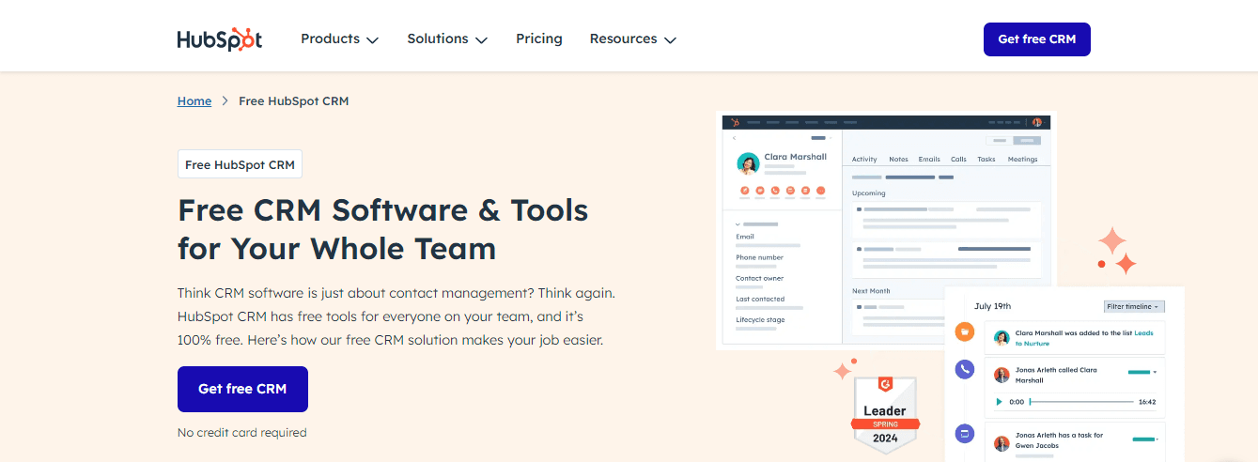Click the No credit card required text
Image resolution: width=1258 pixels, height=462 pixels.
[242, 433]
